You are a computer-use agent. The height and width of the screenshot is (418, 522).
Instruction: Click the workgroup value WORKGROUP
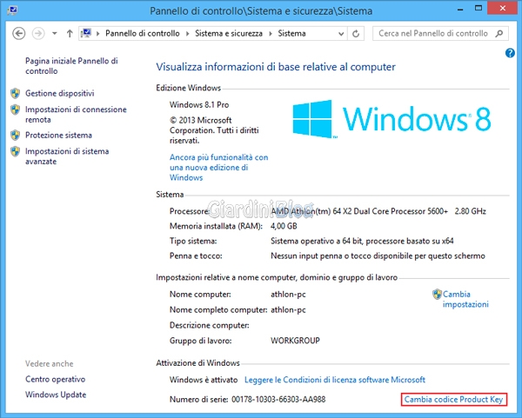295,341
